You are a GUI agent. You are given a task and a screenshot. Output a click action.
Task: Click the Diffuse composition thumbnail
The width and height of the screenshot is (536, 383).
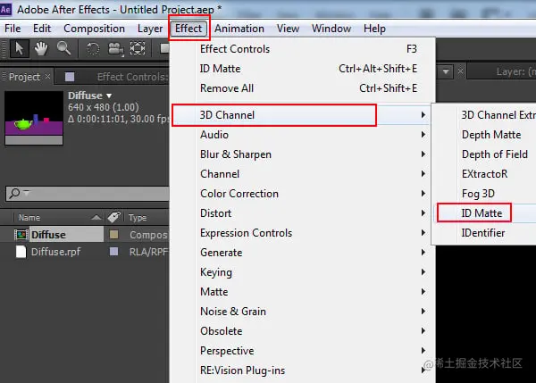34,118
